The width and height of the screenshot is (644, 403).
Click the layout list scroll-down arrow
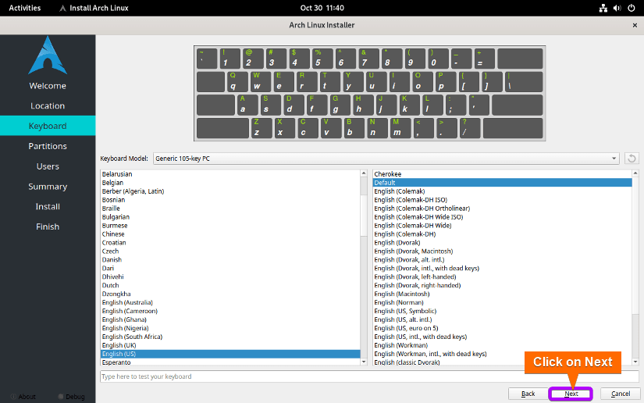tap(364, 362)
